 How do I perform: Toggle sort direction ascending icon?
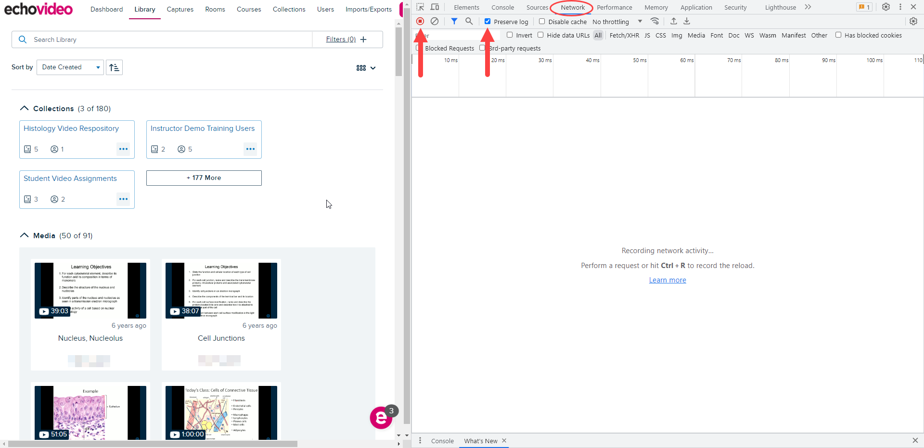(x=114, y=67)
